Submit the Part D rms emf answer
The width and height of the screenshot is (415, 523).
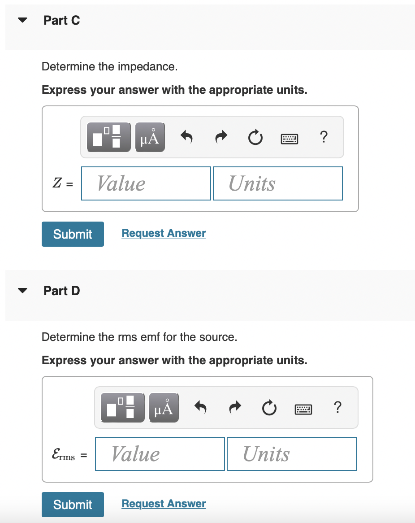tap(73, 505)
